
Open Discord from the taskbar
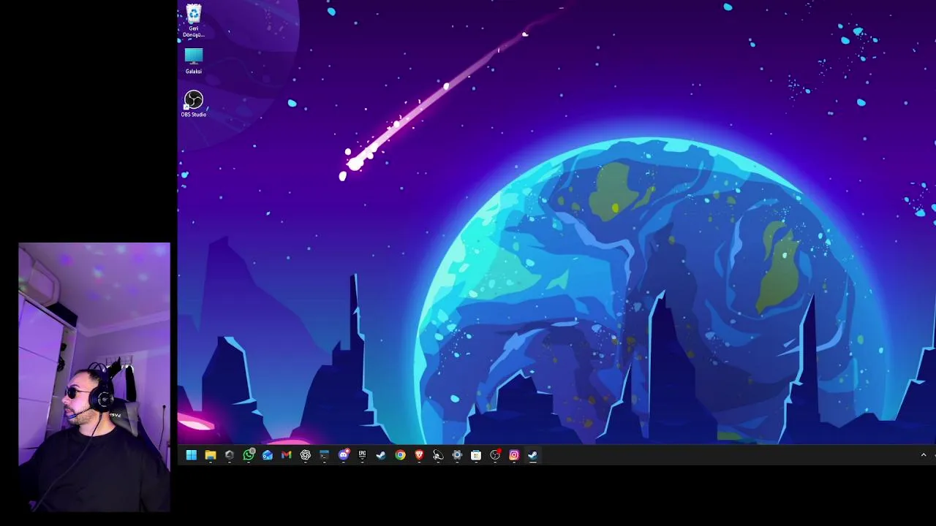(x=344, y=455)
